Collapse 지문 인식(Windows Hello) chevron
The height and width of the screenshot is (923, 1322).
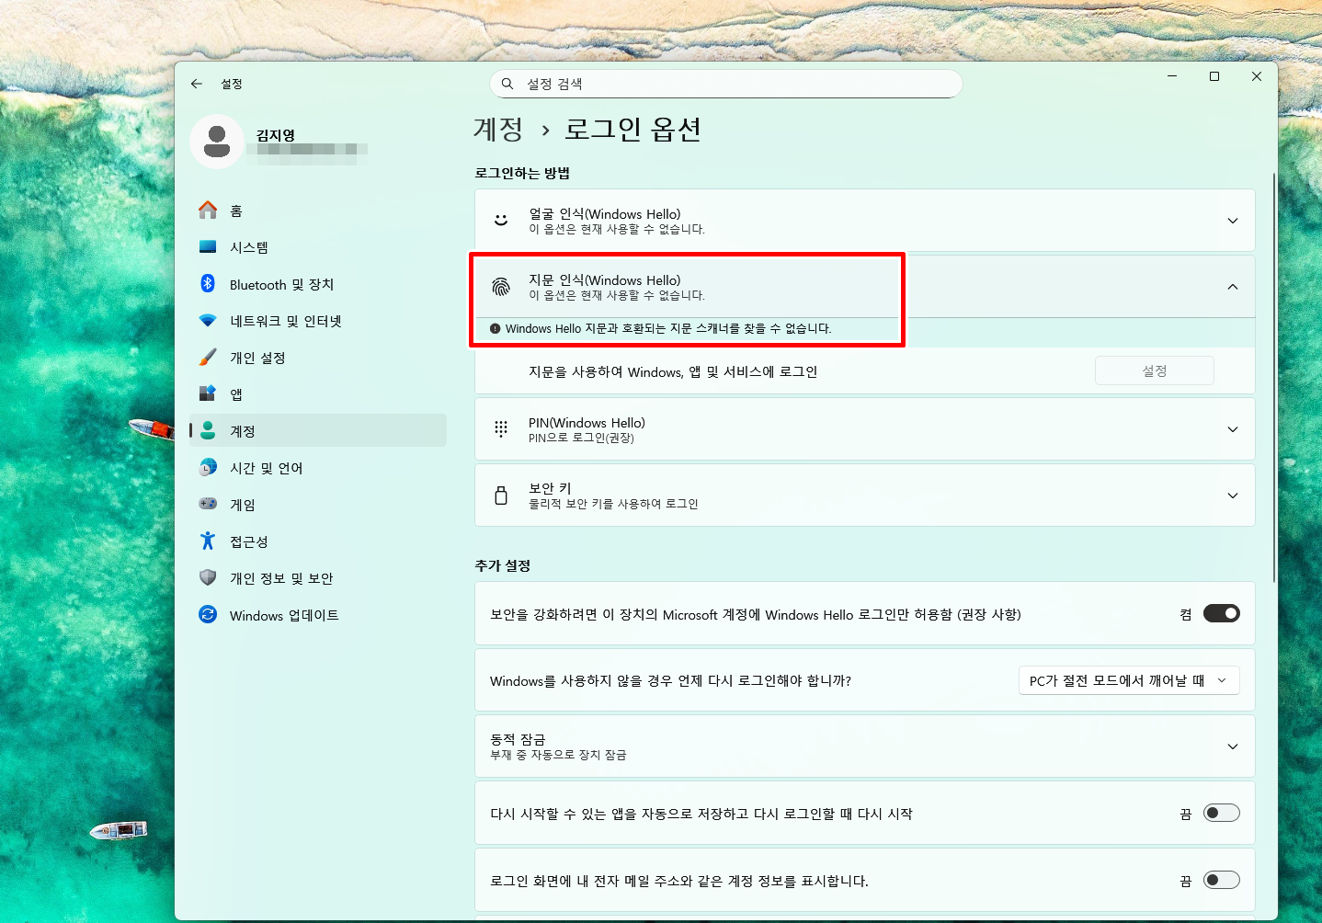click(x=1233, y=287)
